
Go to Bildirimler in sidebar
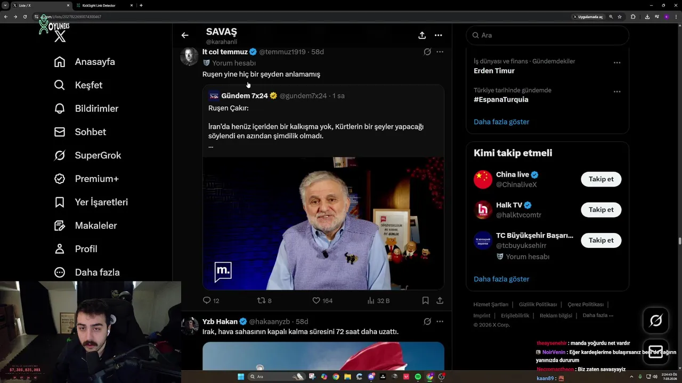coord(96,109)
